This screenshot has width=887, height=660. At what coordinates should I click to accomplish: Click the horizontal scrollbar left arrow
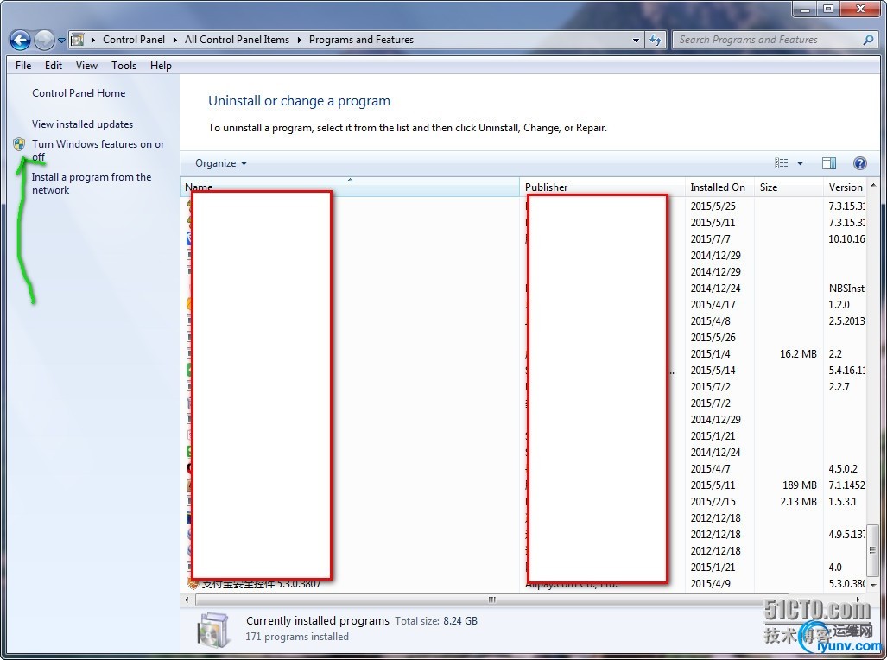[x=187, y=600]
